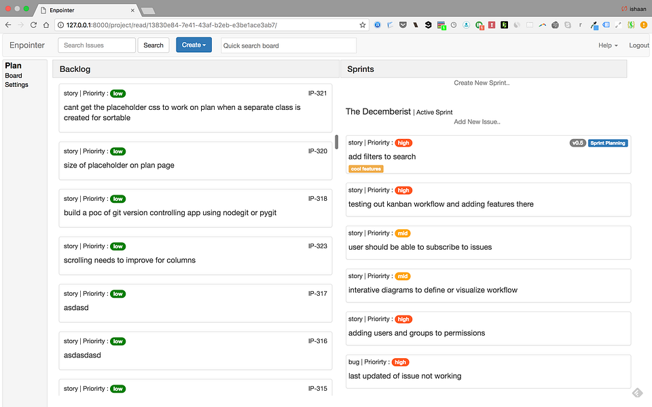The height and width of the screenshot is (407, 652).
Task: Log out via Logout link
Action: [x=638, y=45]
